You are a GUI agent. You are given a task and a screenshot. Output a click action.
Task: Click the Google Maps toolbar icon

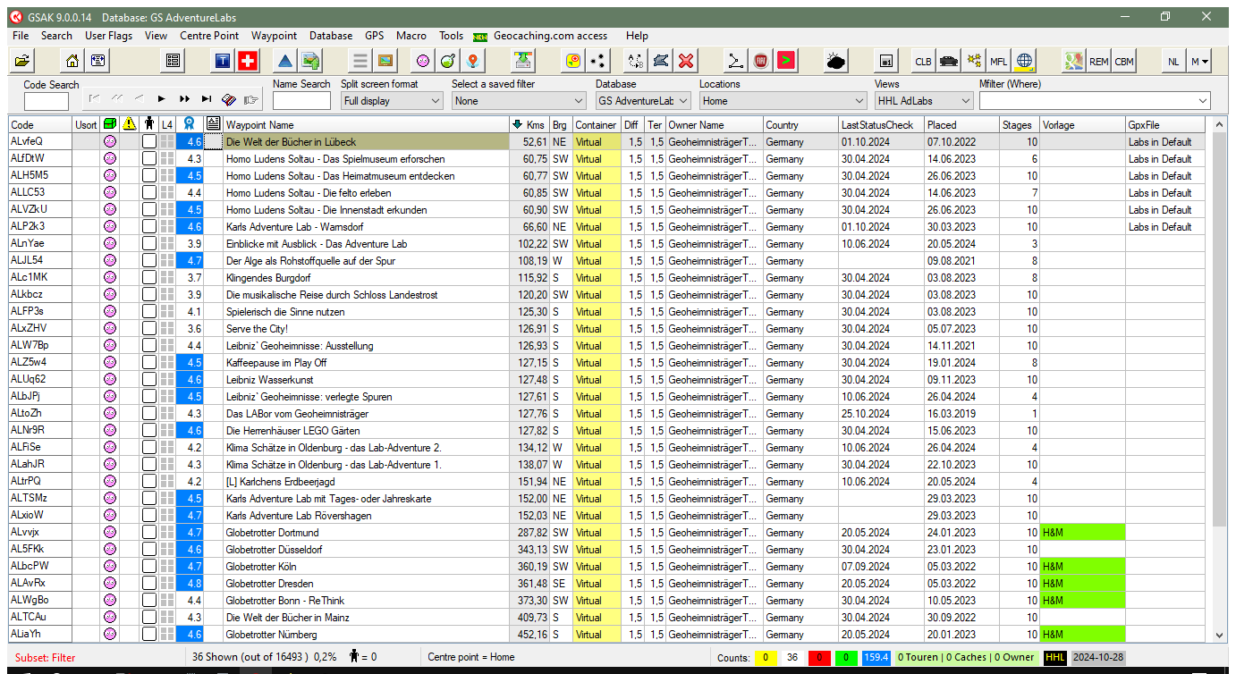coord(1074,61)
